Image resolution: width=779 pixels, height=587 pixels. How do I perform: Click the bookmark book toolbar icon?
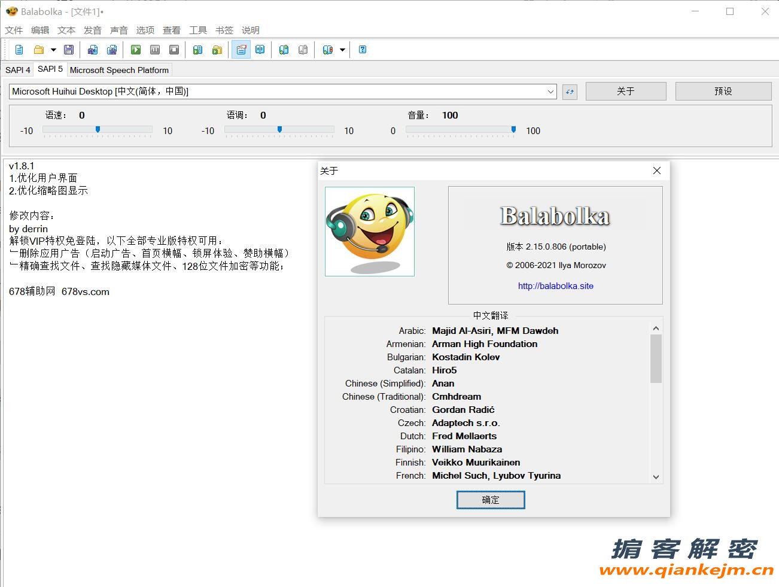(327, 50)
